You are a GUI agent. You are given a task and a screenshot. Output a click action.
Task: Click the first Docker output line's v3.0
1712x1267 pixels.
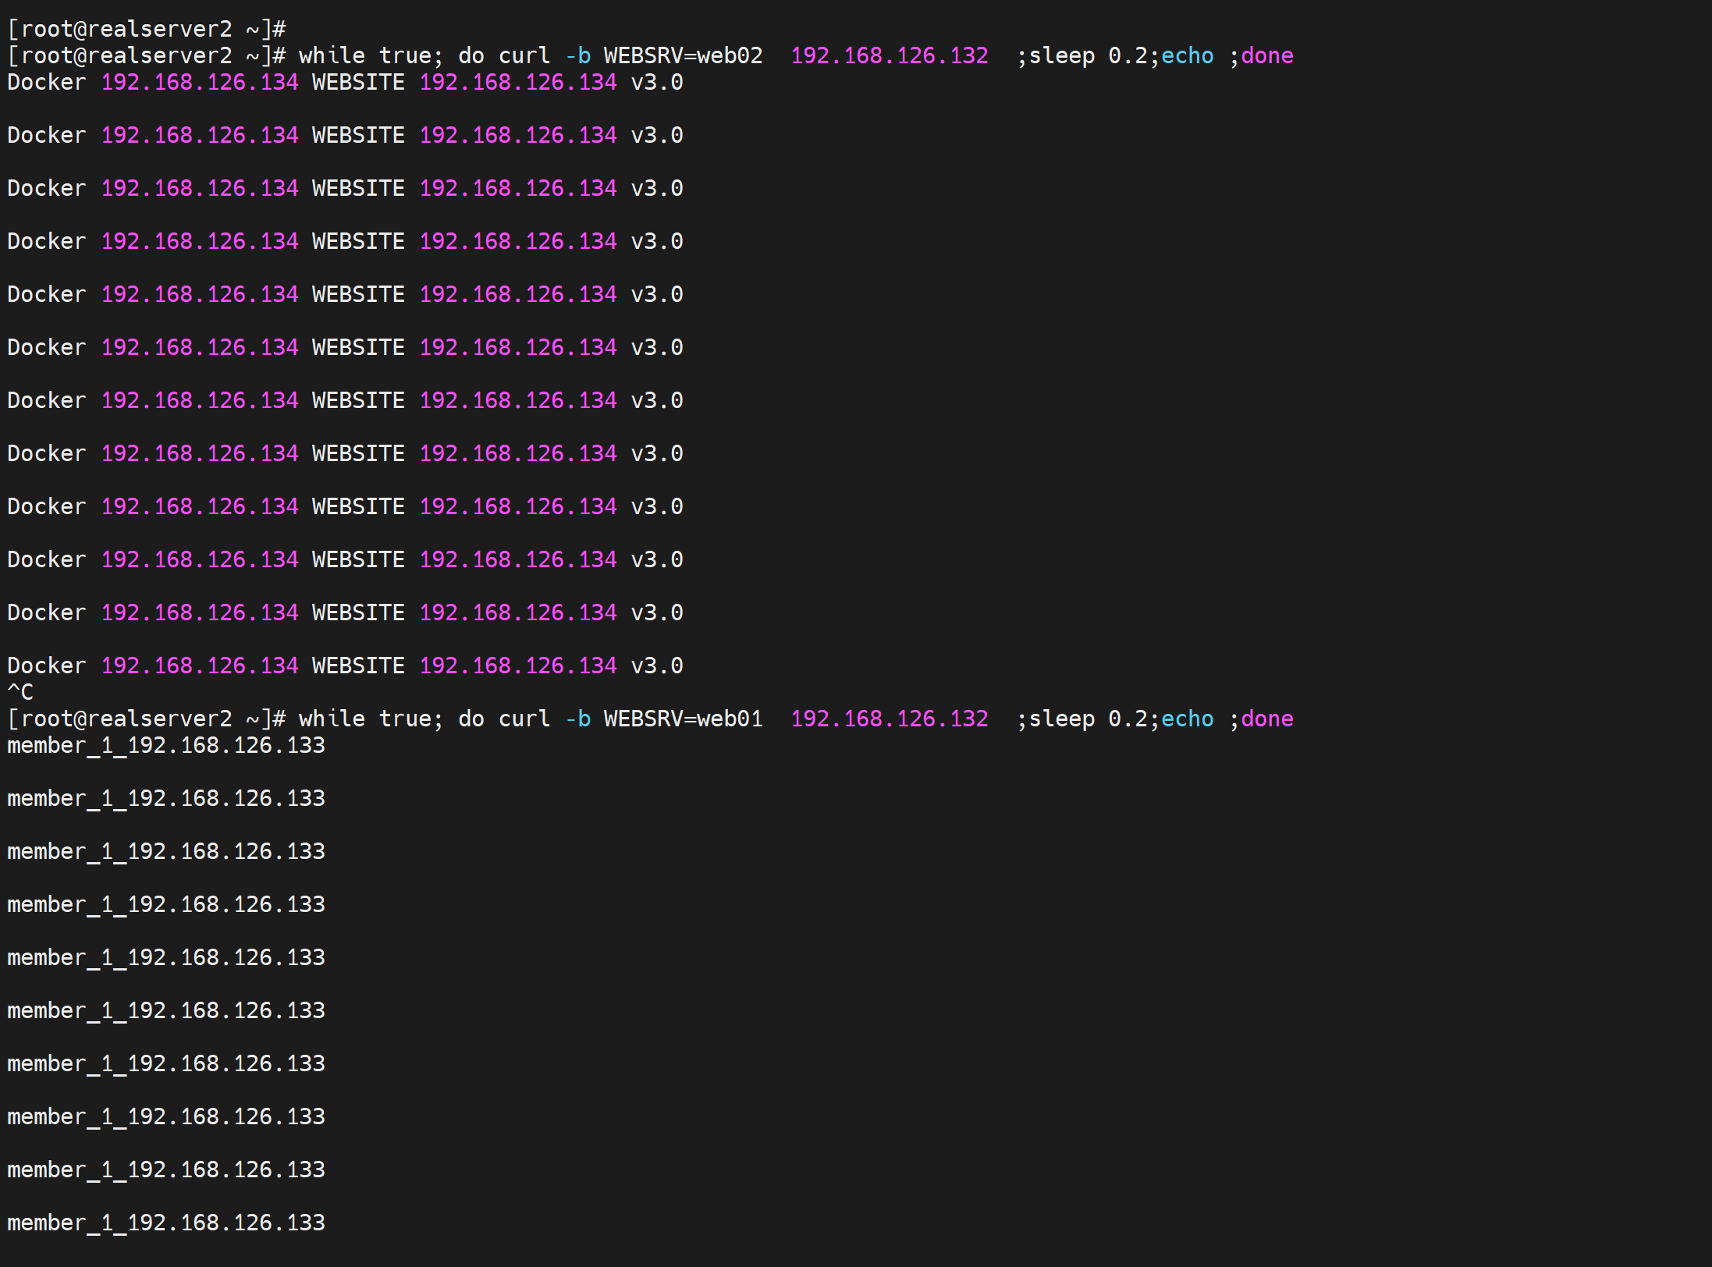click(x=656, y=82)
